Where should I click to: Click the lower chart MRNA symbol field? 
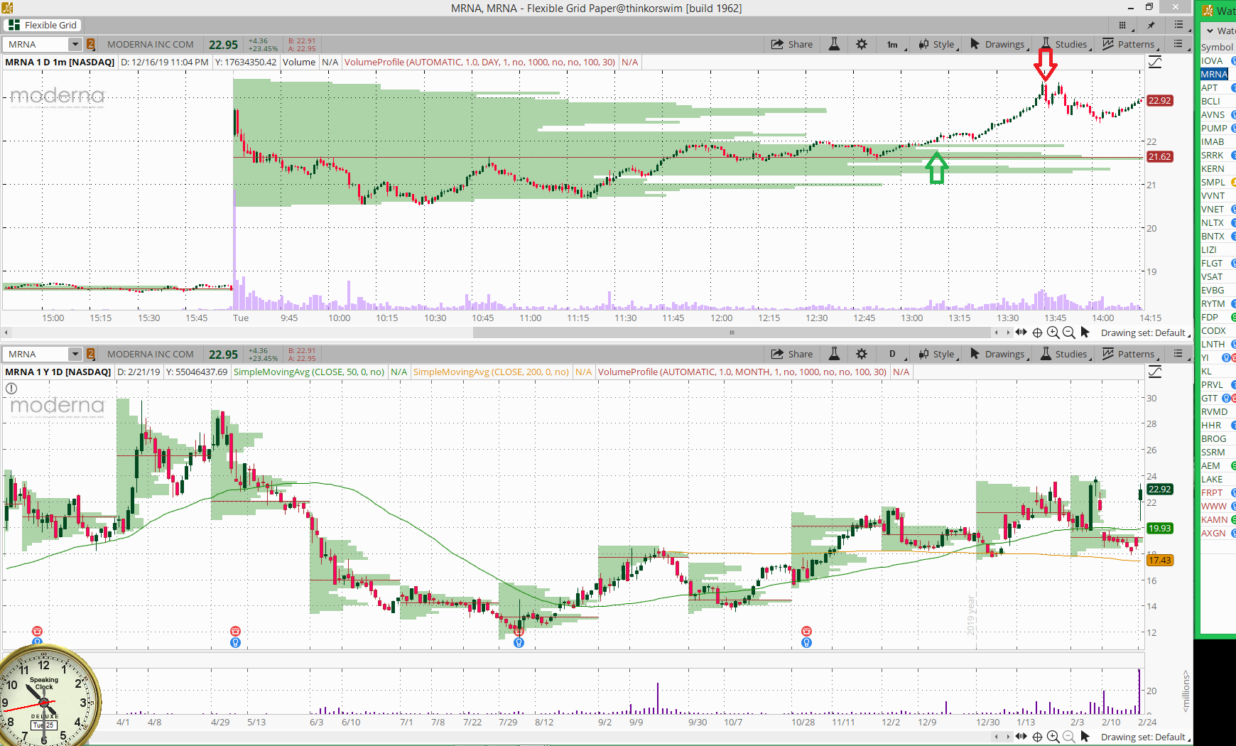37,354
